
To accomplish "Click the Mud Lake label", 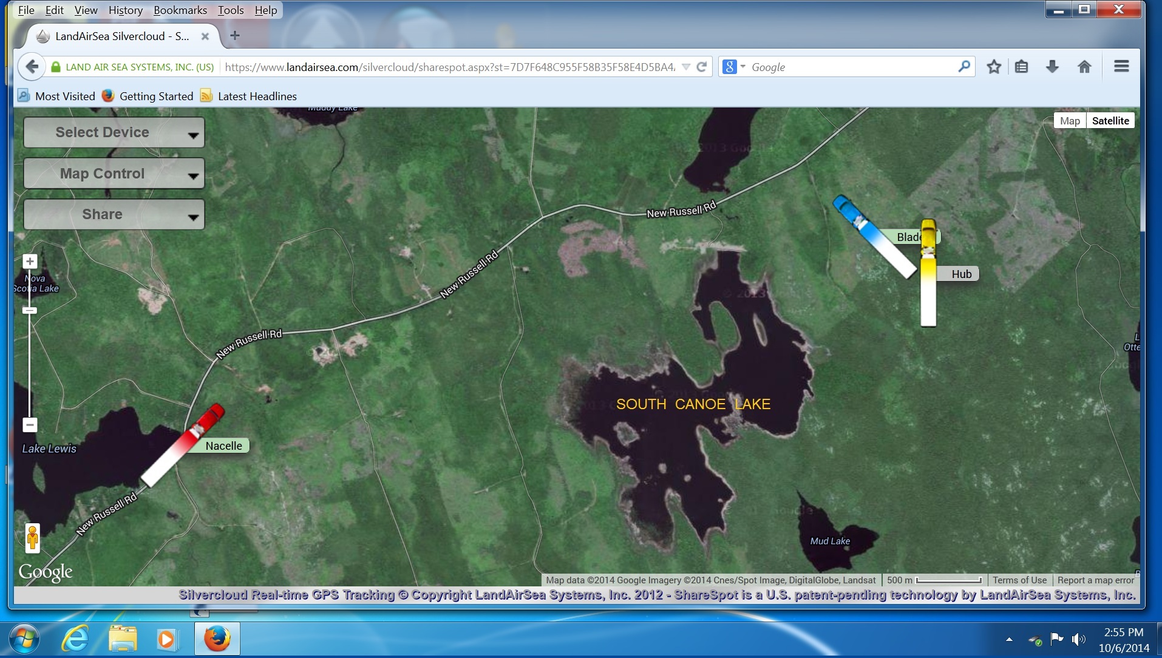I will 830,541.
